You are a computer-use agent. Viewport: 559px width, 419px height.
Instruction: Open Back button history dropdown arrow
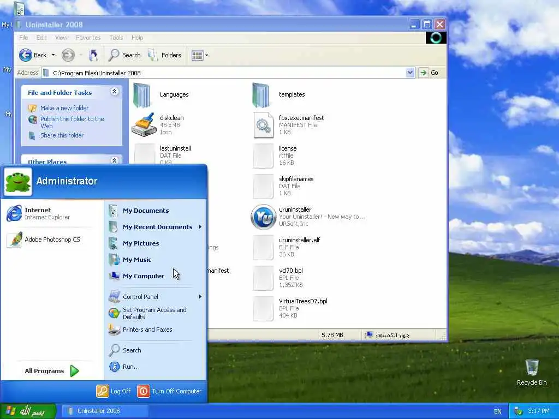click(x=53, y=55)
